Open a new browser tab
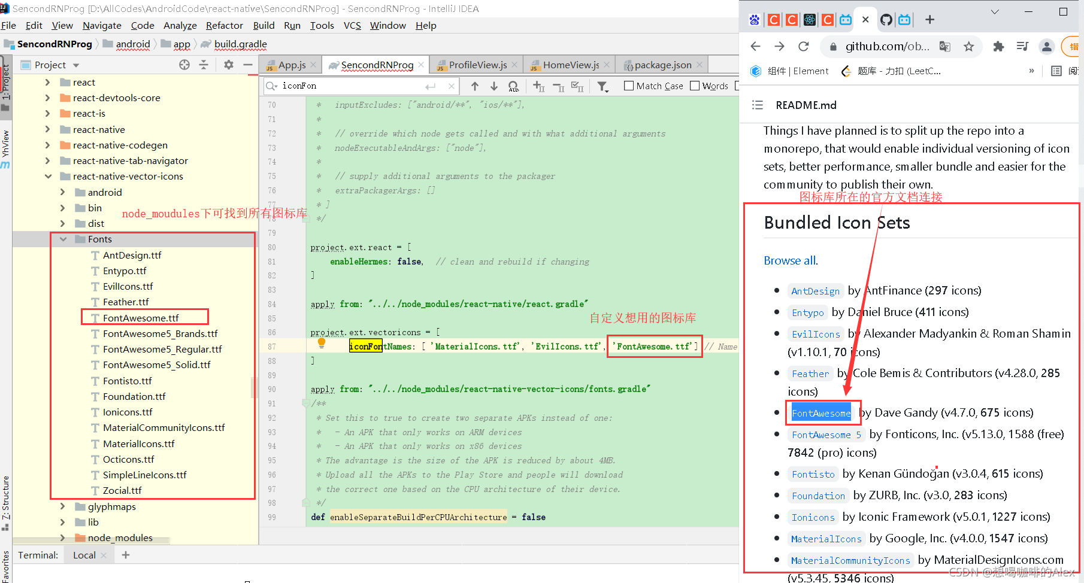Screen dimensions: 1084x583 (929, 20)
